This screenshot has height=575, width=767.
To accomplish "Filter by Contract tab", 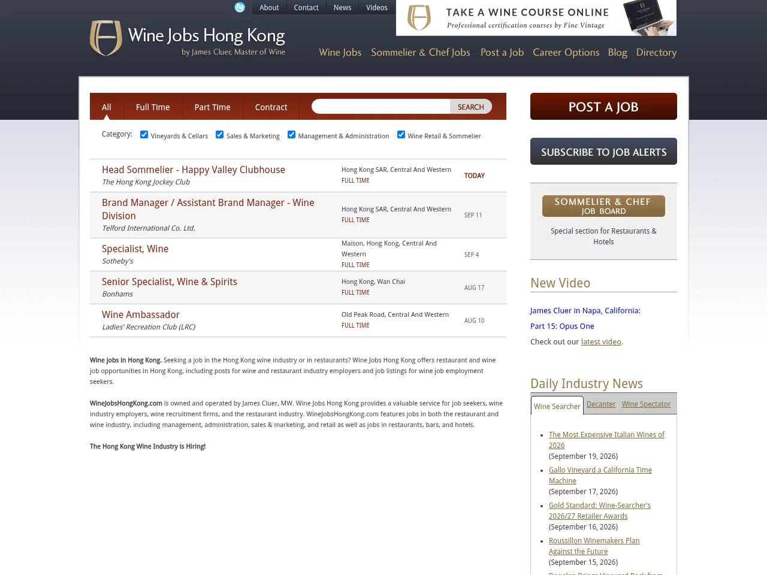I will (271, 107).
